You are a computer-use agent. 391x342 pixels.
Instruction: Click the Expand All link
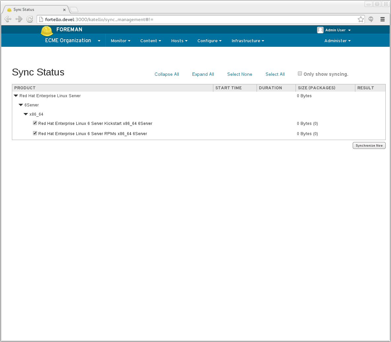(203, 74)
